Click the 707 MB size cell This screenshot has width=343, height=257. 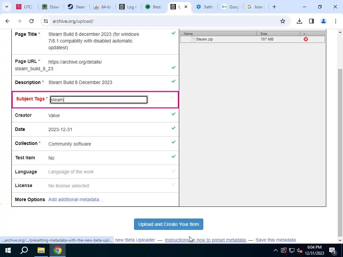point(267,39)
